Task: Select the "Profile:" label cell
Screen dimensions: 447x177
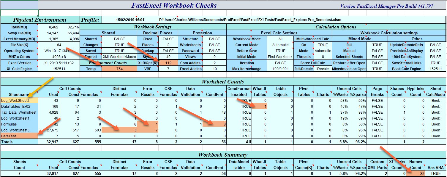Action: click(x=90, y=20)
